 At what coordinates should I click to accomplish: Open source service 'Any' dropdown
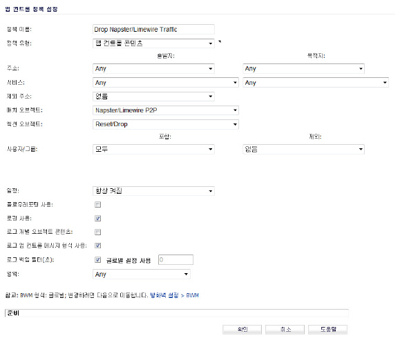click(166, 83)
